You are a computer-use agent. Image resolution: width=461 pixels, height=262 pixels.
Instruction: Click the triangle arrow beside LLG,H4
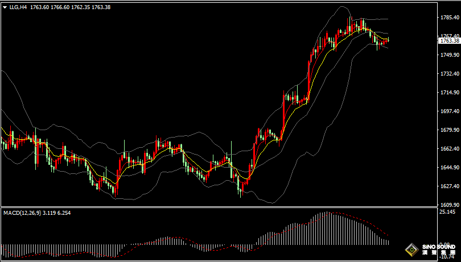[x=5, y=7]
